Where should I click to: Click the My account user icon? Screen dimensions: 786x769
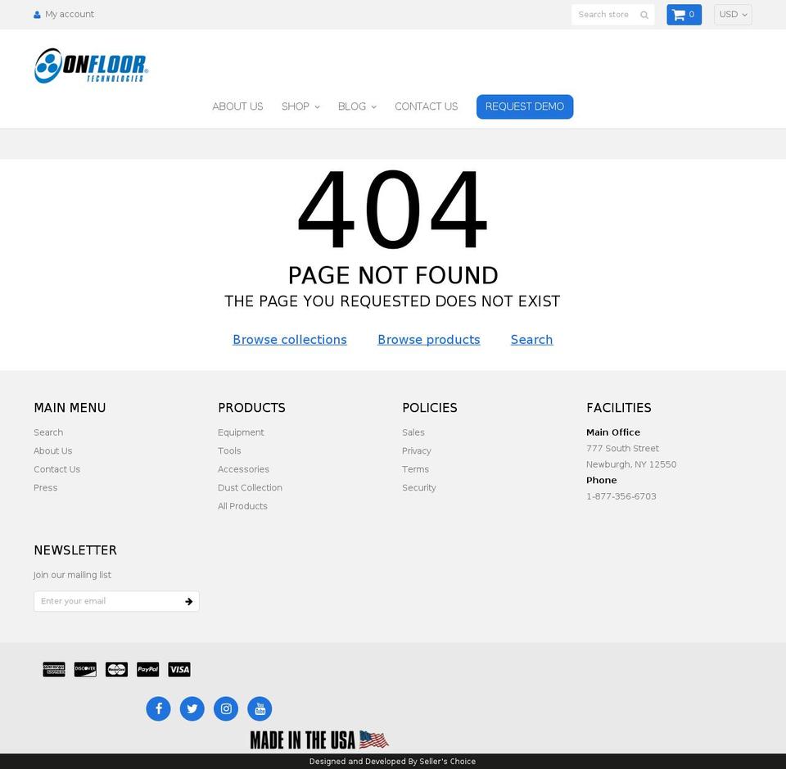(37, 15)
